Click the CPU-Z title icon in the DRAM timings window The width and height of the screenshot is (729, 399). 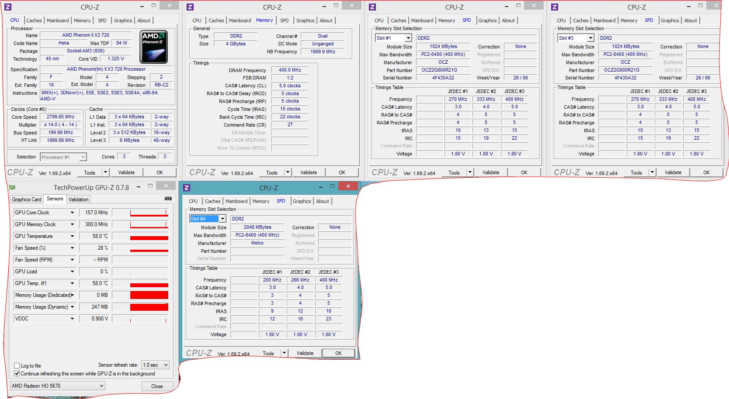[190, 7]
